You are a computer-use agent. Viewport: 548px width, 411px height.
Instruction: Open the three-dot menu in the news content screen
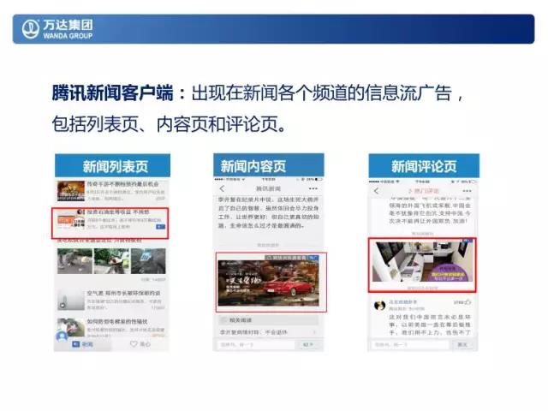[313, 188]
